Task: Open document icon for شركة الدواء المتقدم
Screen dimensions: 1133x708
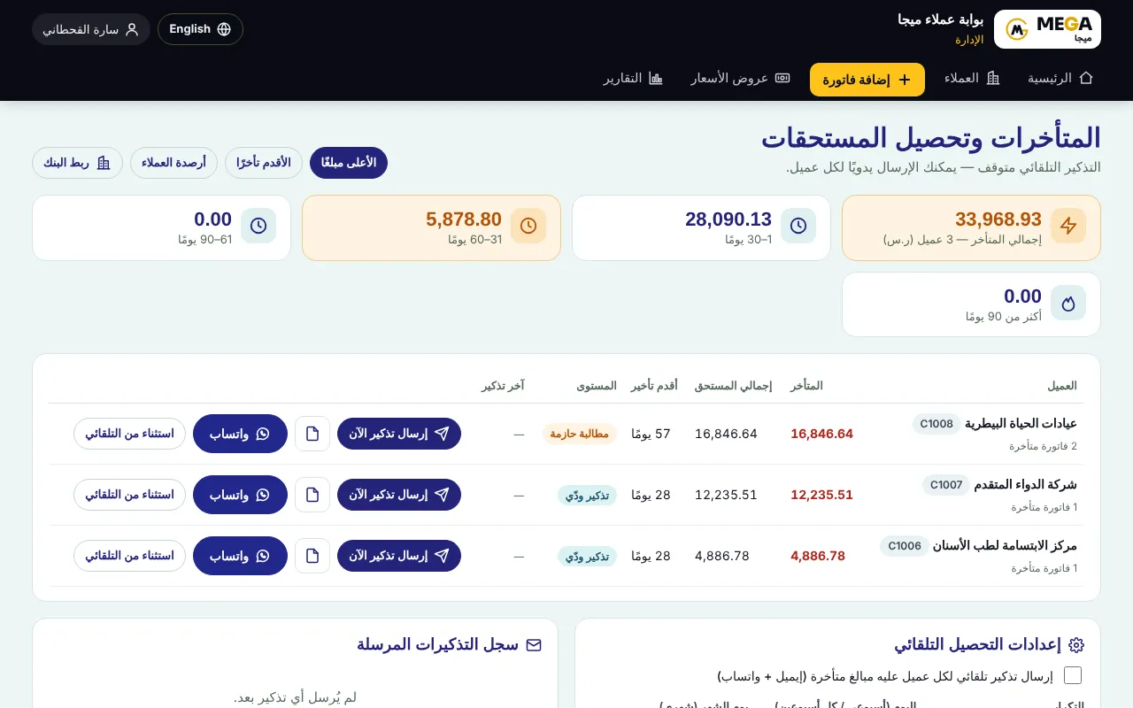Action: click(312, 495)
